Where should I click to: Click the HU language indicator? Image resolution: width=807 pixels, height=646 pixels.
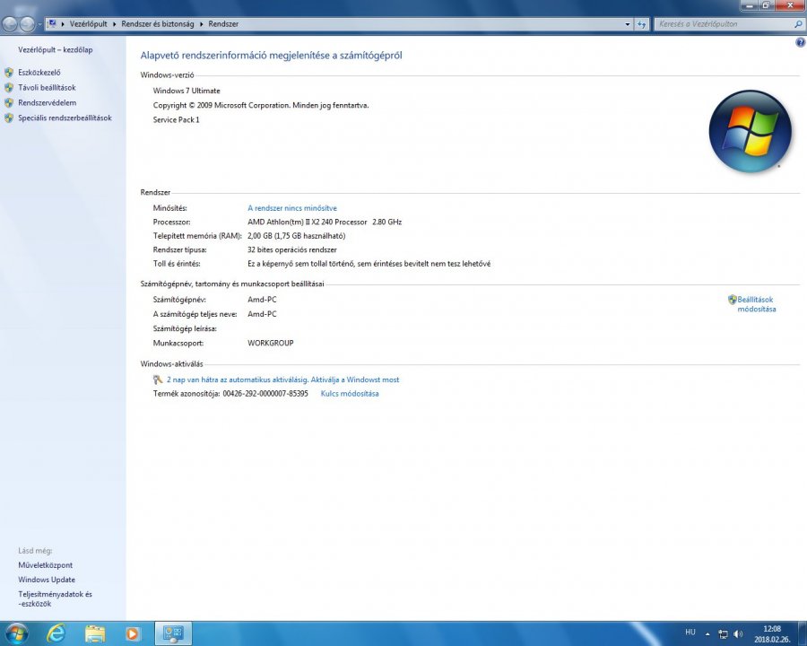coord(690,632)
